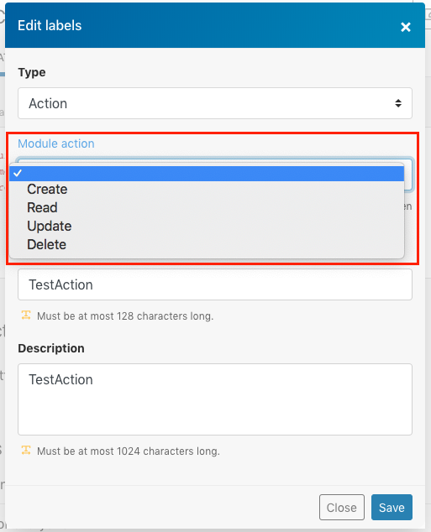This screenshot has width=431, height=532.
Task: Click the Description textarea containing TestAction
Action: tap(215, 399)
